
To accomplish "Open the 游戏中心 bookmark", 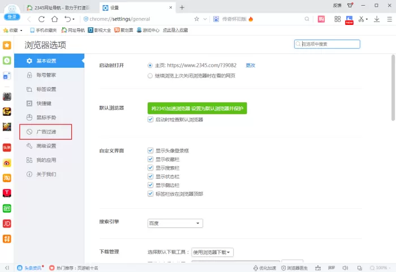I will (x=148, y=31).
